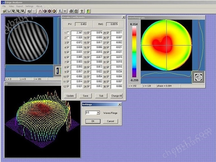Click the Z Zernike coefficients toolbar icon
The height and width of the screenshot is (162, 216).
point(60,11)
